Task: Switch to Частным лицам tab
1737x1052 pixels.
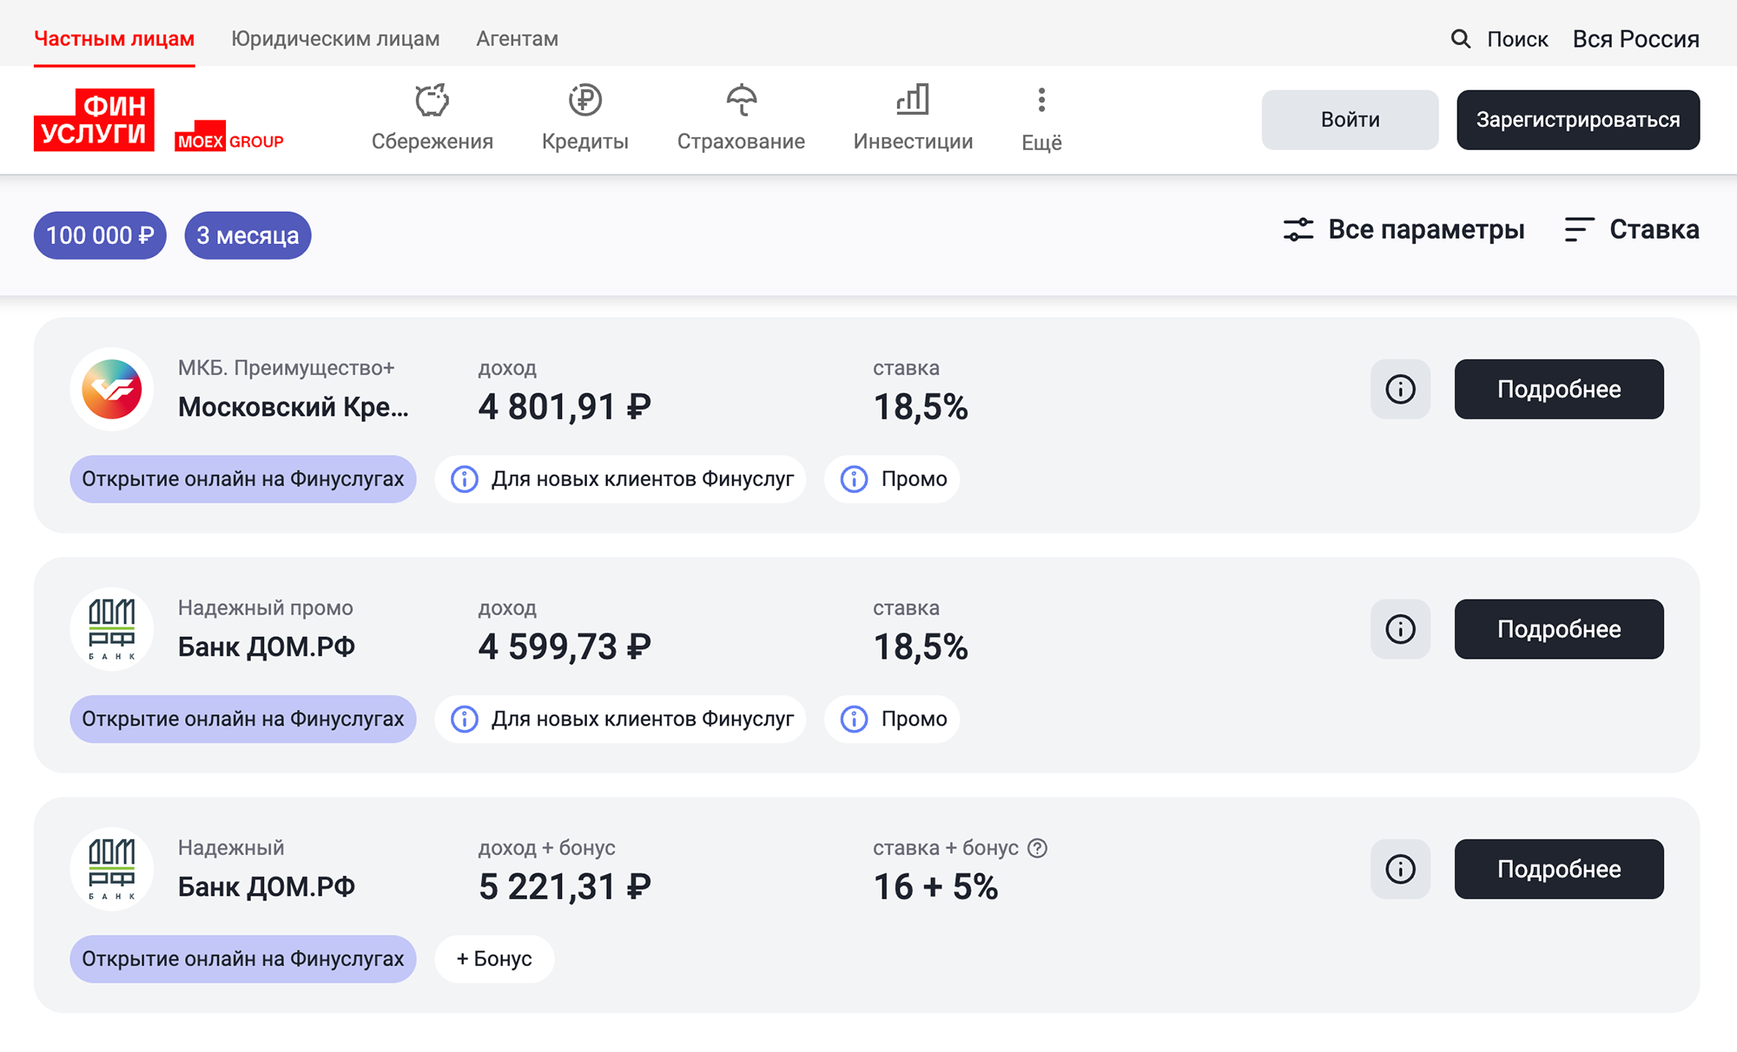Action: [x=114, y=39]
